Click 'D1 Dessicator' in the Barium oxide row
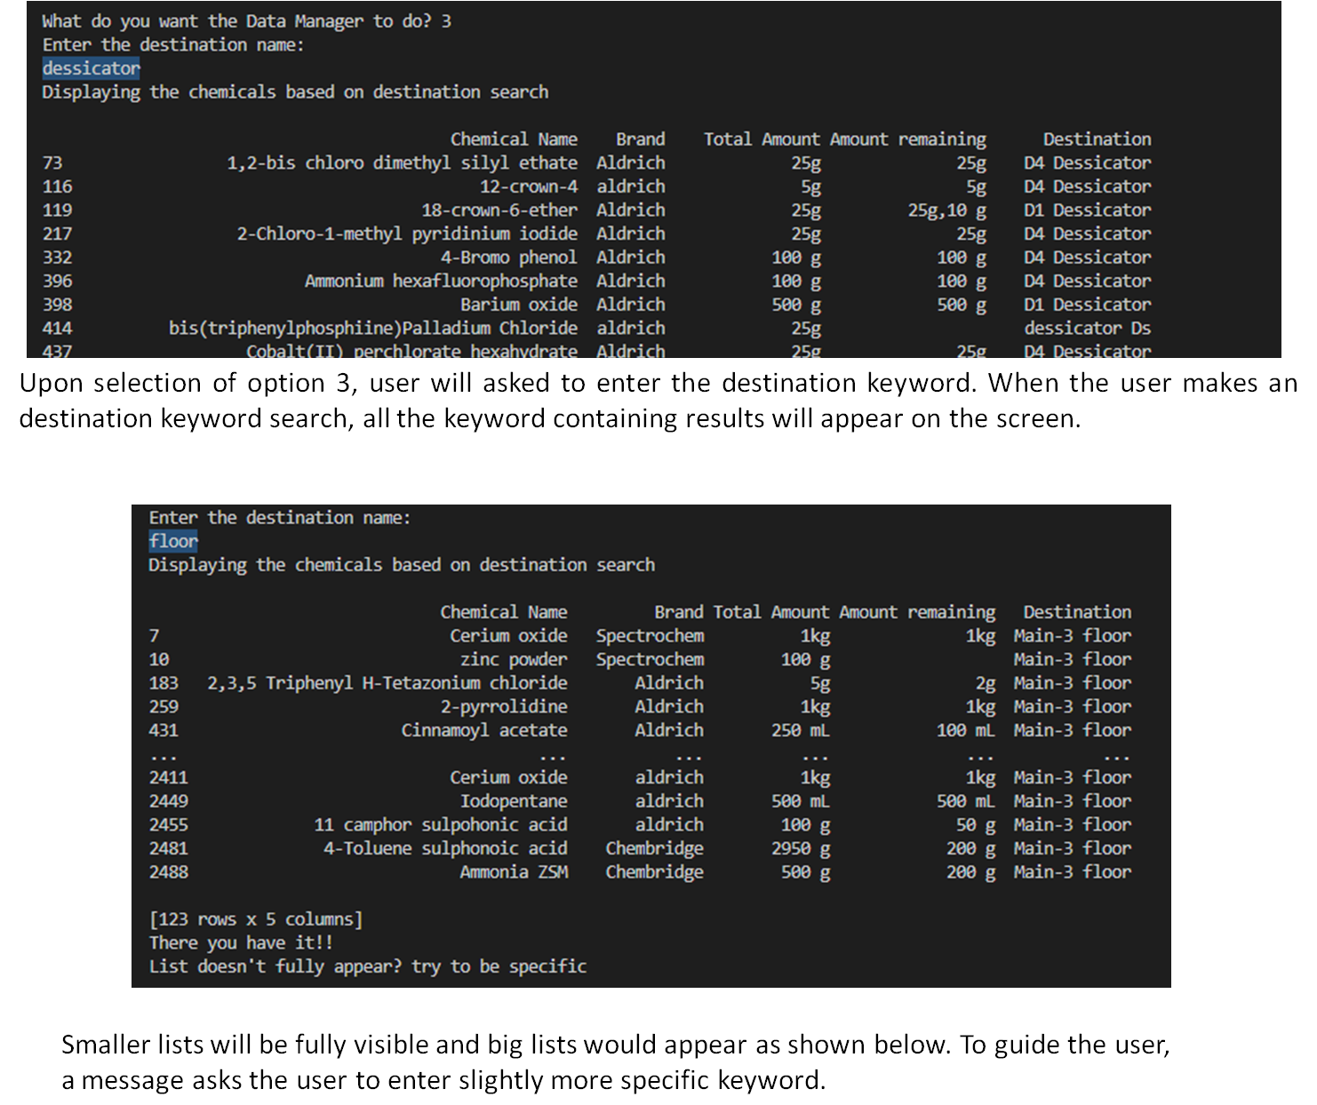 (x=1088, y=305)
